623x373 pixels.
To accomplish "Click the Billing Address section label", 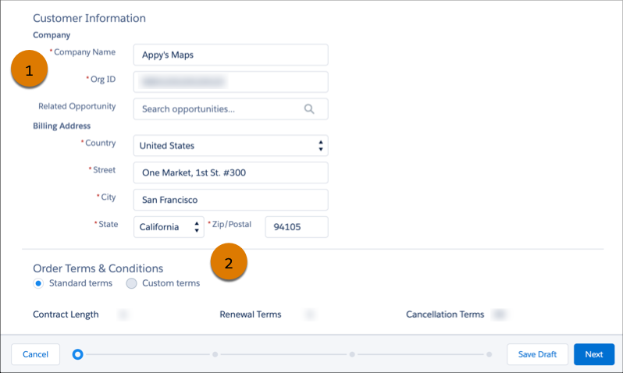I will pyautogui.click(x=62, y=126).
